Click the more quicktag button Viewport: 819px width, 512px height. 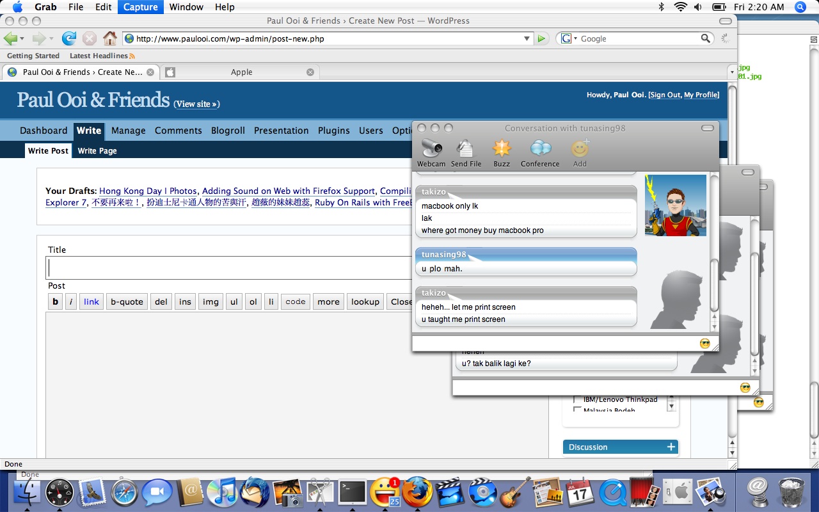[328, 301]
